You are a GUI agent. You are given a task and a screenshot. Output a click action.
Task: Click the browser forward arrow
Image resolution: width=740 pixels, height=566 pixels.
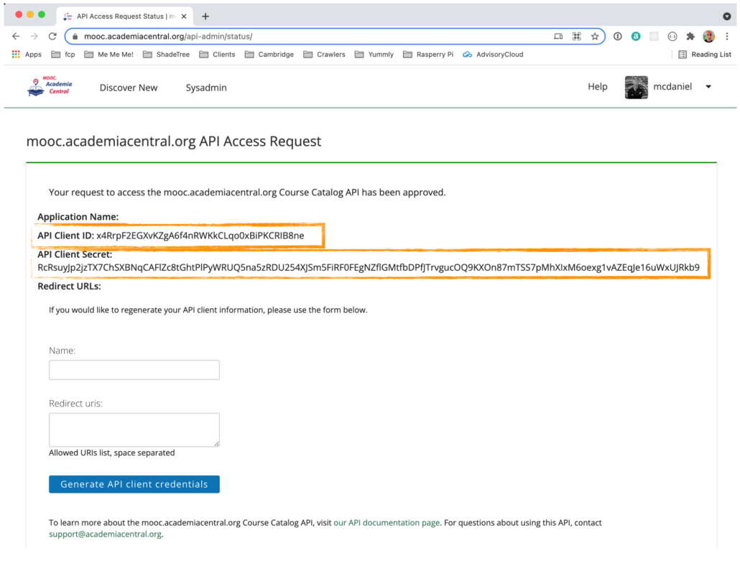coord(34,37)
